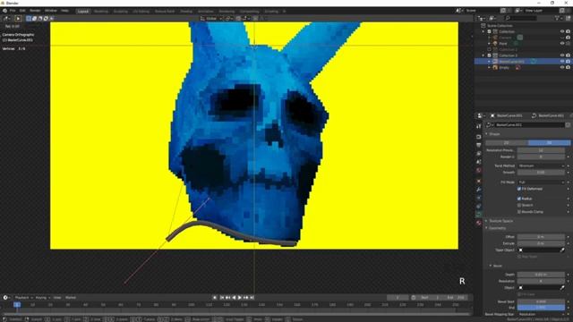Click the Bevel End factor slider
This screenshot has height=322, width=573.
541,308
